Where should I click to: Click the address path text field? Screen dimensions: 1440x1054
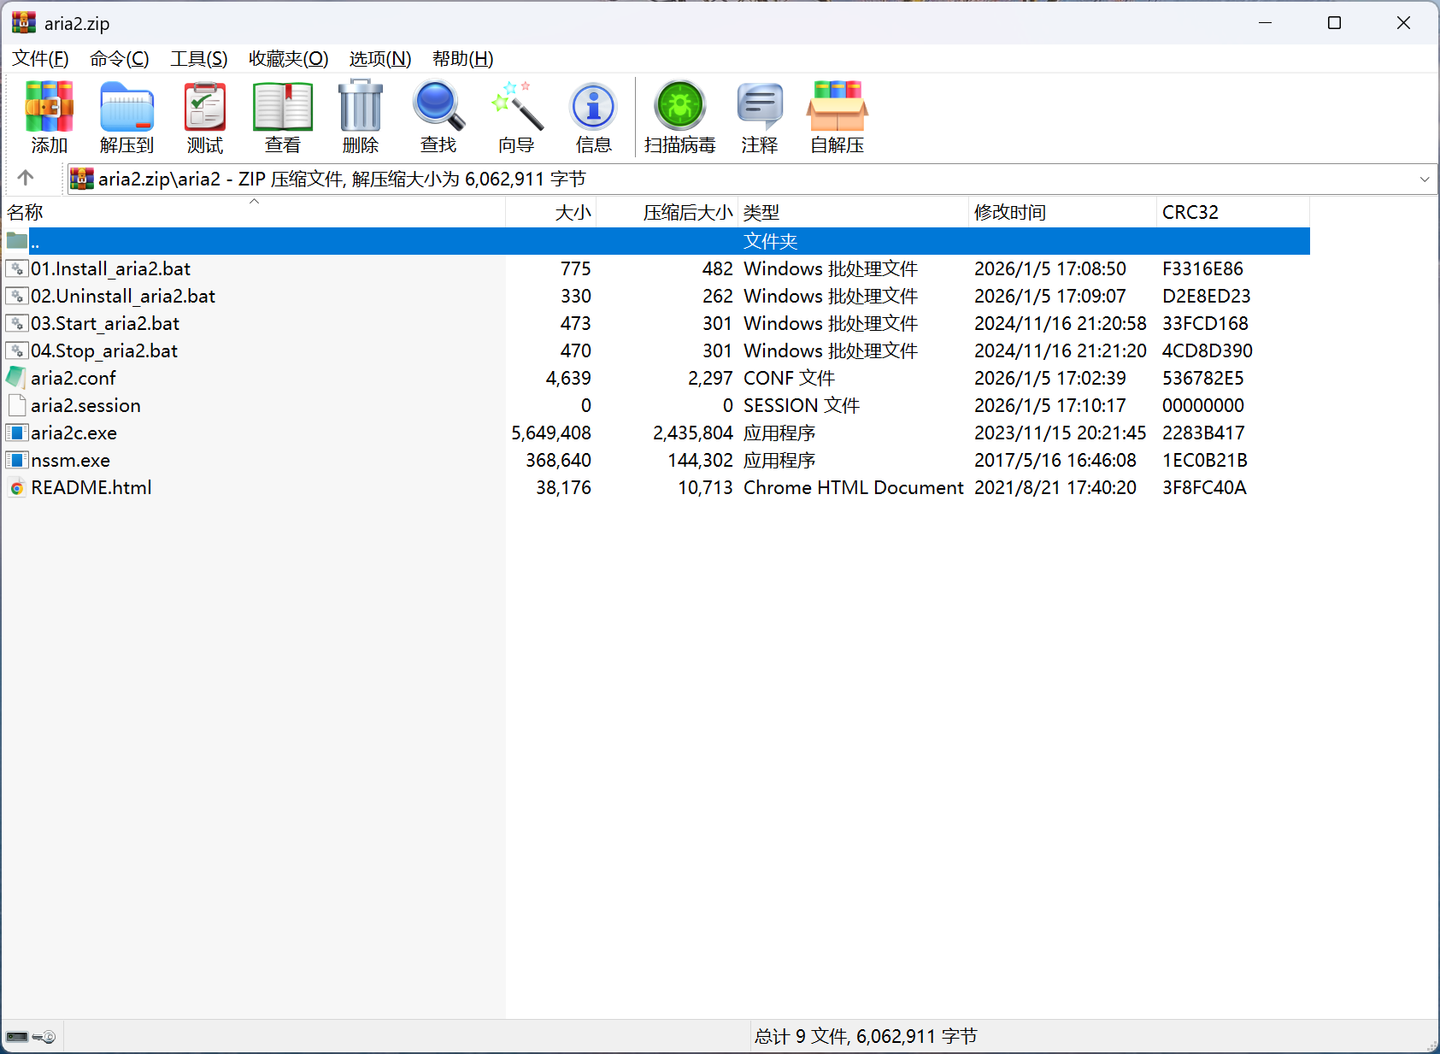752,179
